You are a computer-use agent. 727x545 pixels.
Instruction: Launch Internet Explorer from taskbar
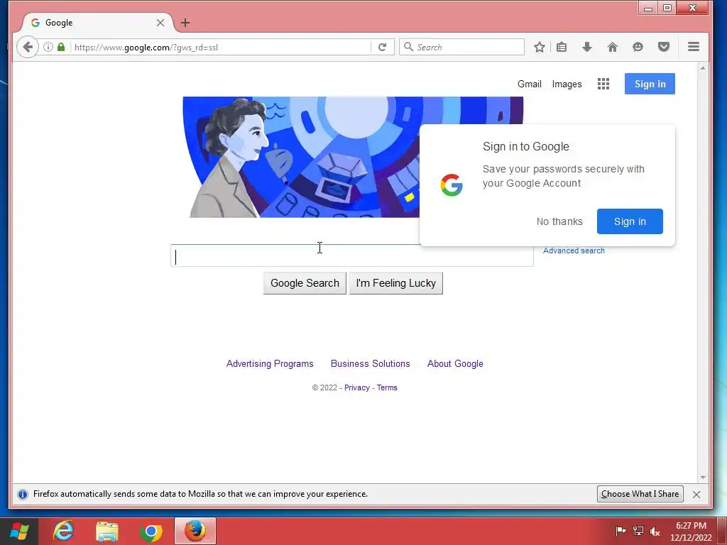[63, 531]
